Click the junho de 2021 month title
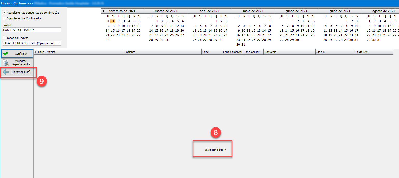This screenshot has height=178, width=399. pyautogui.click(x=296, y=11)
